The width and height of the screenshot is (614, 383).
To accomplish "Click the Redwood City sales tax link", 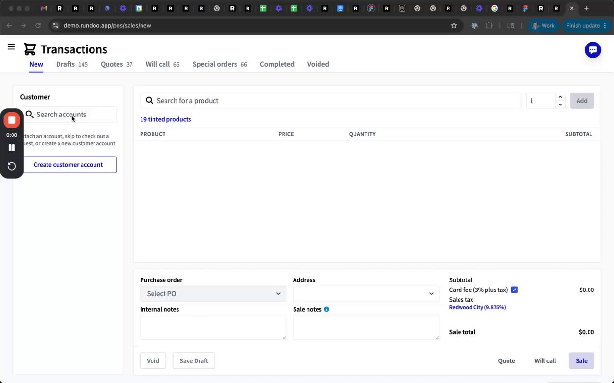I will coord(477,307).
